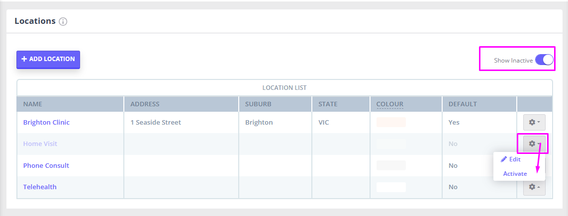This screenshot has width=568, height=216.
Task: Click the Add Location button
Action: click(x=48, y=59)
